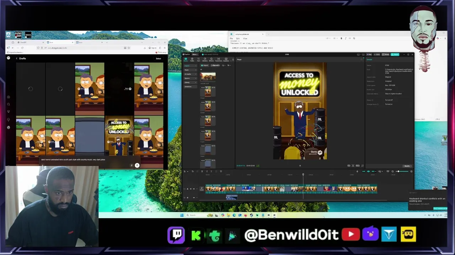455x255 pixels.
Task: Expand the Yours category in media sidebar
Action: [x=190, y=70]
